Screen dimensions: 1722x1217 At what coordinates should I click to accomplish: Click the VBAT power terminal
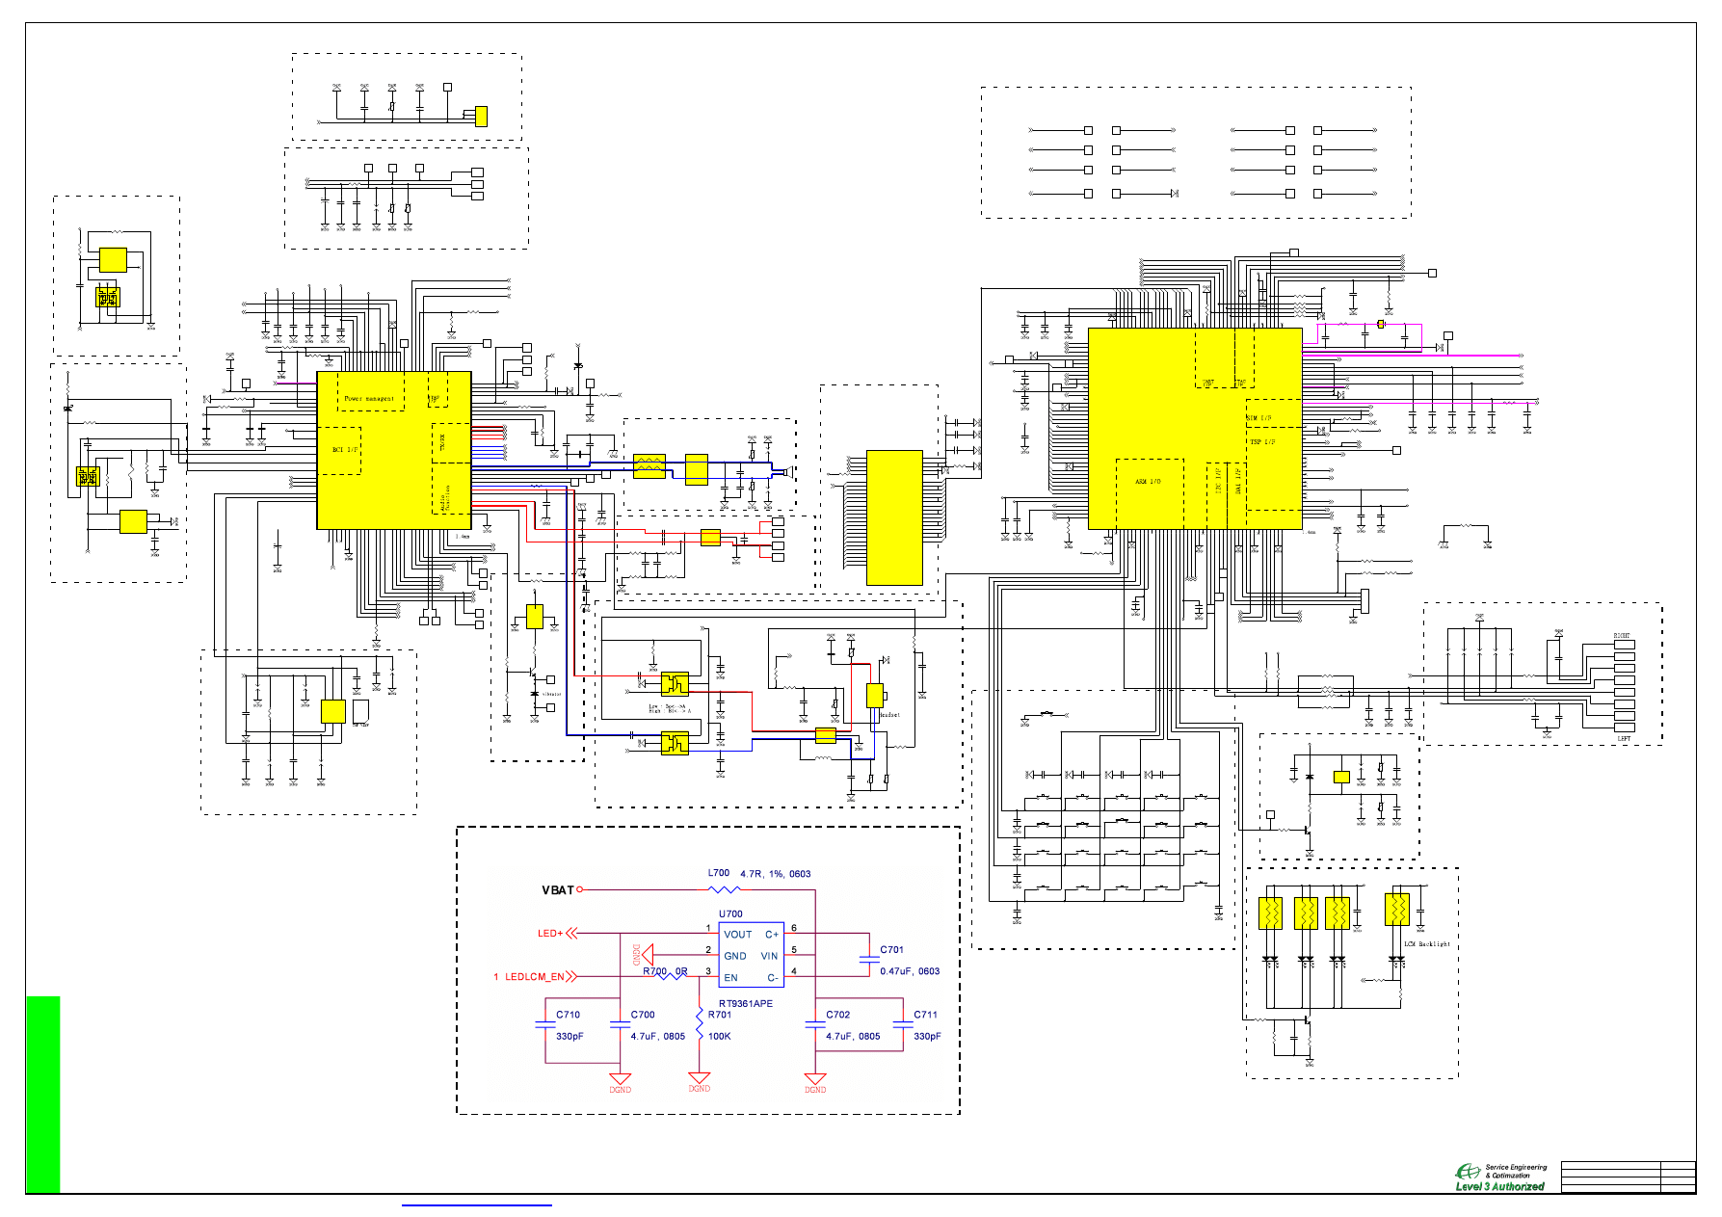click(579, 889)
